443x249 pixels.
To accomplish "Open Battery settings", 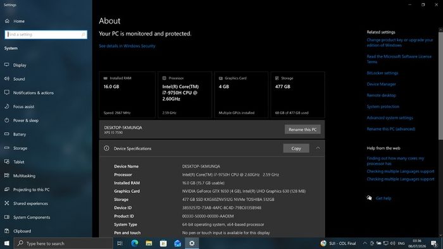I will tap(15, 134).
